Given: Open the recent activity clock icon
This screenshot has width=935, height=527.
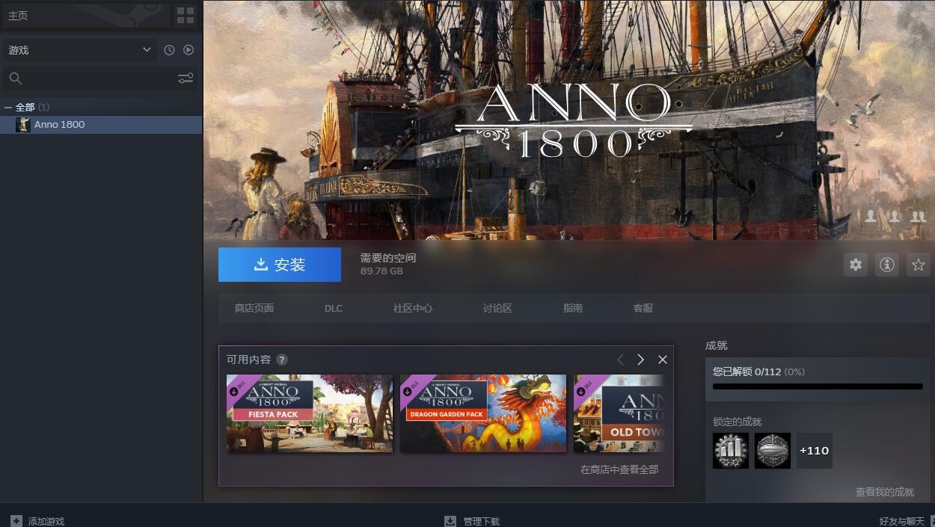Looking at the screenshot, I should click(169, 50).
